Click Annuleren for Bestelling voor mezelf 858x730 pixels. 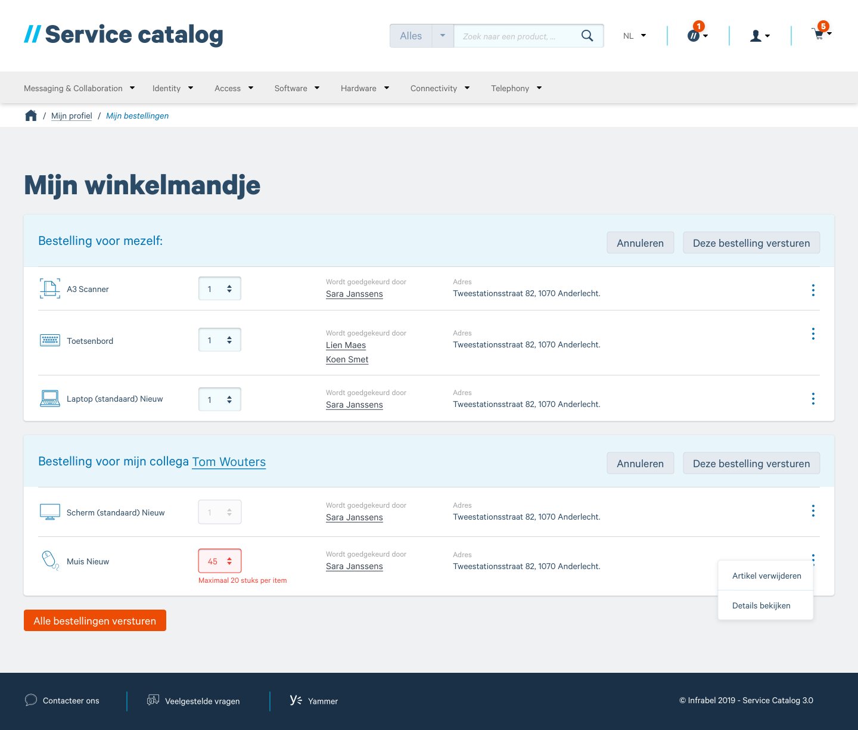(x=641, y=243)
